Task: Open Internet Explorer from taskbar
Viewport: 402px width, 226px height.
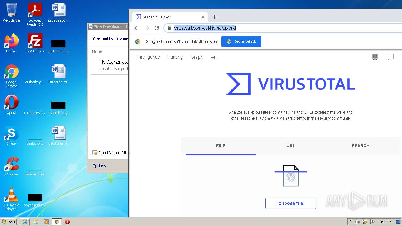Action: click(x=25, y=222)
